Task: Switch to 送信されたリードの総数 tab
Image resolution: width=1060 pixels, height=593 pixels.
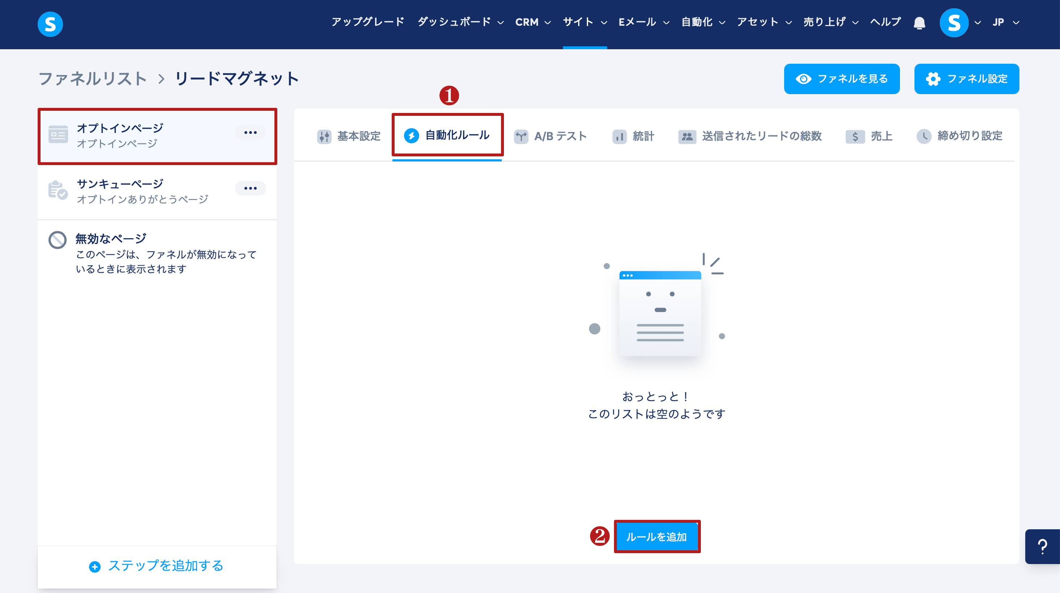Action: [750, 136]
